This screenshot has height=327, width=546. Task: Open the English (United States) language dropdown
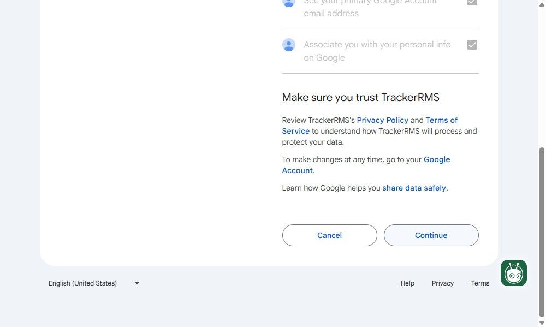click(93, 283)
